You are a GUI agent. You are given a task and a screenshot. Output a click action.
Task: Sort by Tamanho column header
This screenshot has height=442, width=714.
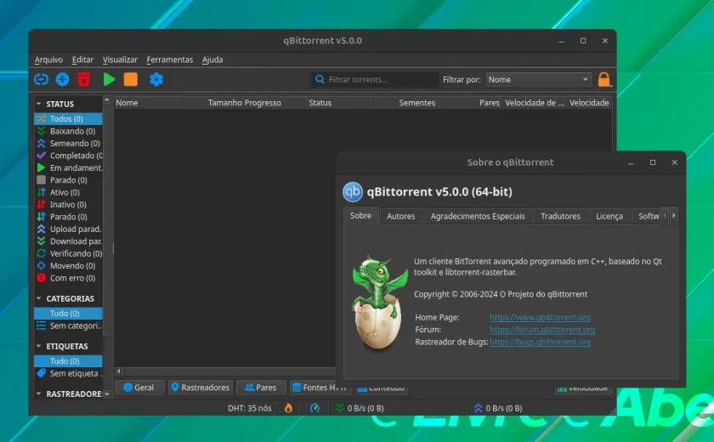211,103
